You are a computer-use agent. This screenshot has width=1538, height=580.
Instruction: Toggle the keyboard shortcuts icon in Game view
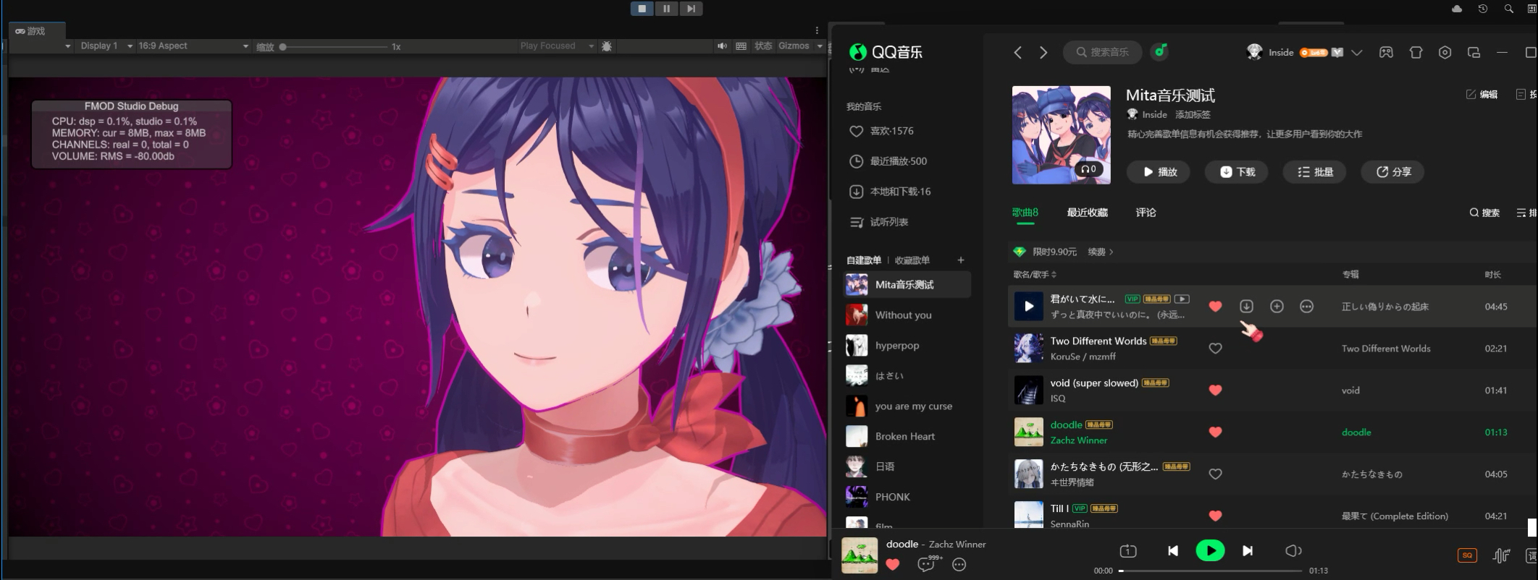point(741,46)
